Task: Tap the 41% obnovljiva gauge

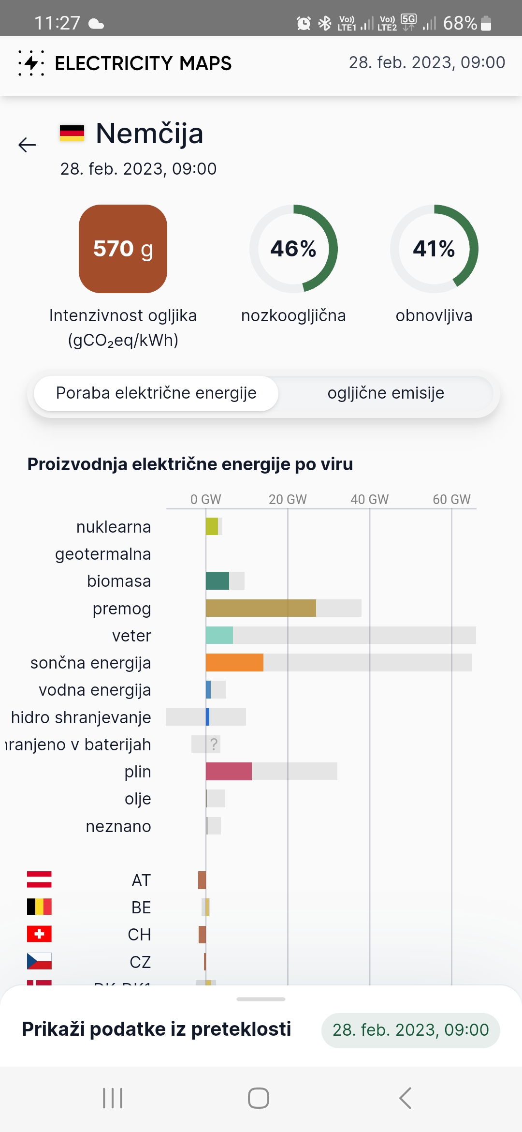Action: point(434,249)
